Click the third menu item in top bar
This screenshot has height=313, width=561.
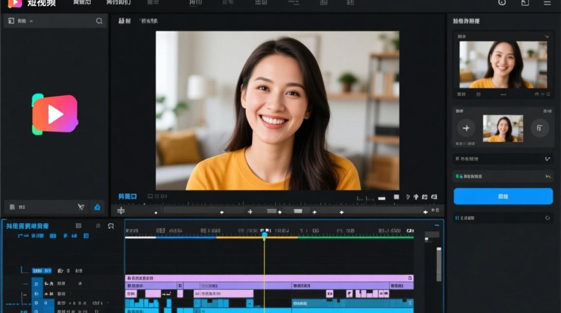(x=153, y=3)
